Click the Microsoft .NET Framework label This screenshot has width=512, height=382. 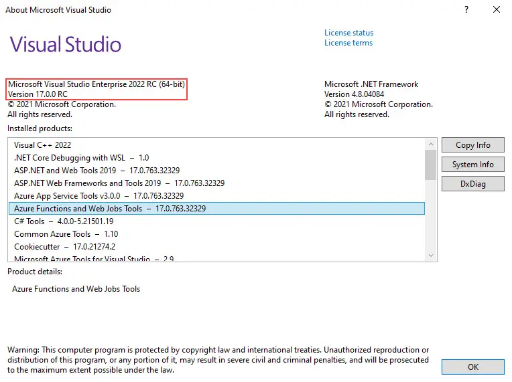[x=371, y=84]
